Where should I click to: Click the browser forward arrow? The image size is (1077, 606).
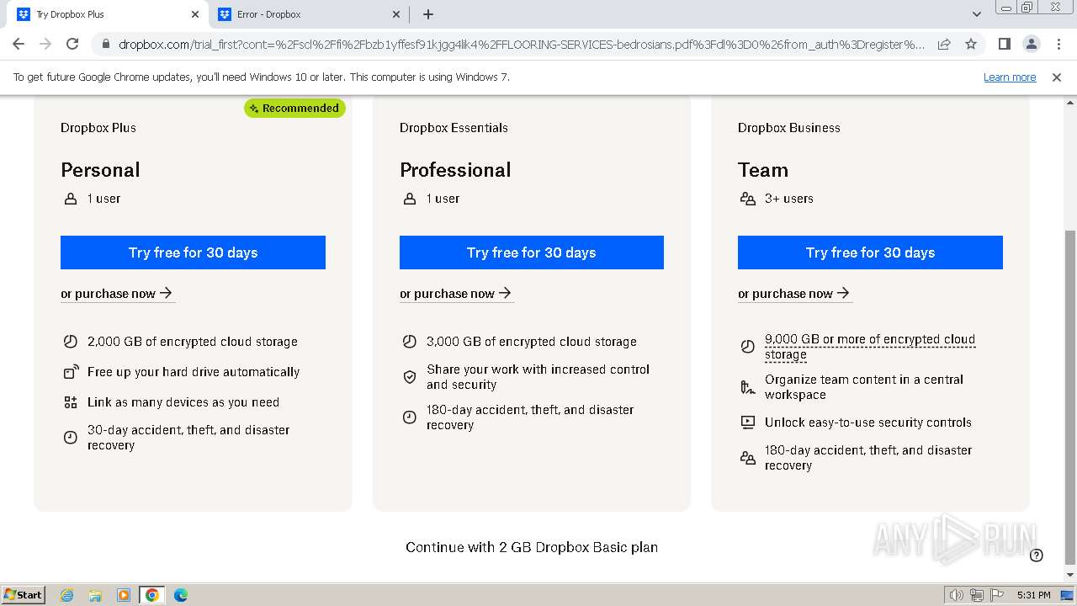click(x=45, y=44)
